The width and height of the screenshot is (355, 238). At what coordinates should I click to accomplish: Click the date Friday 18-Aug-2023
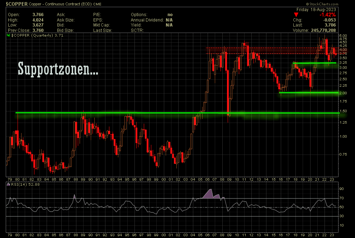point(316,10)
